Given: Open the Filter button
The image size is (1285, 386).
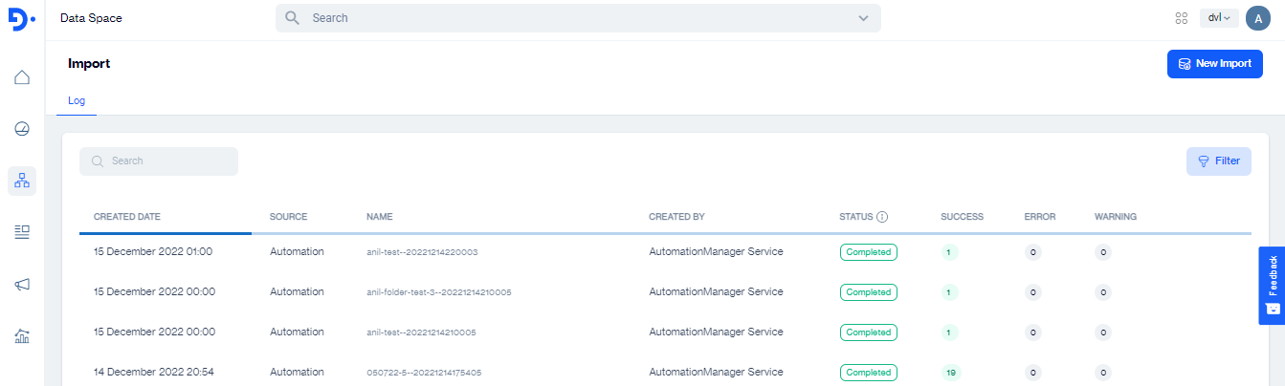Looking at the screenshot, I should pos(1218,161).
